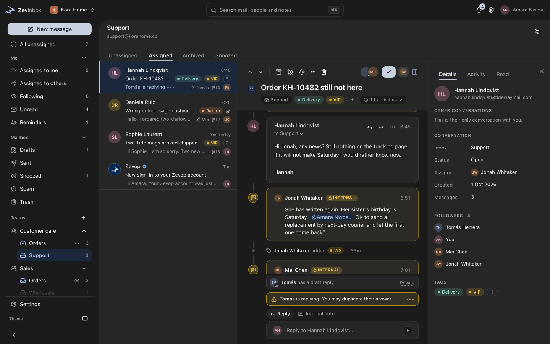Image resolution: width=550 pixels, height=344 pixels.
Task: Click the Reply button
Action: (x=280, y=314)
